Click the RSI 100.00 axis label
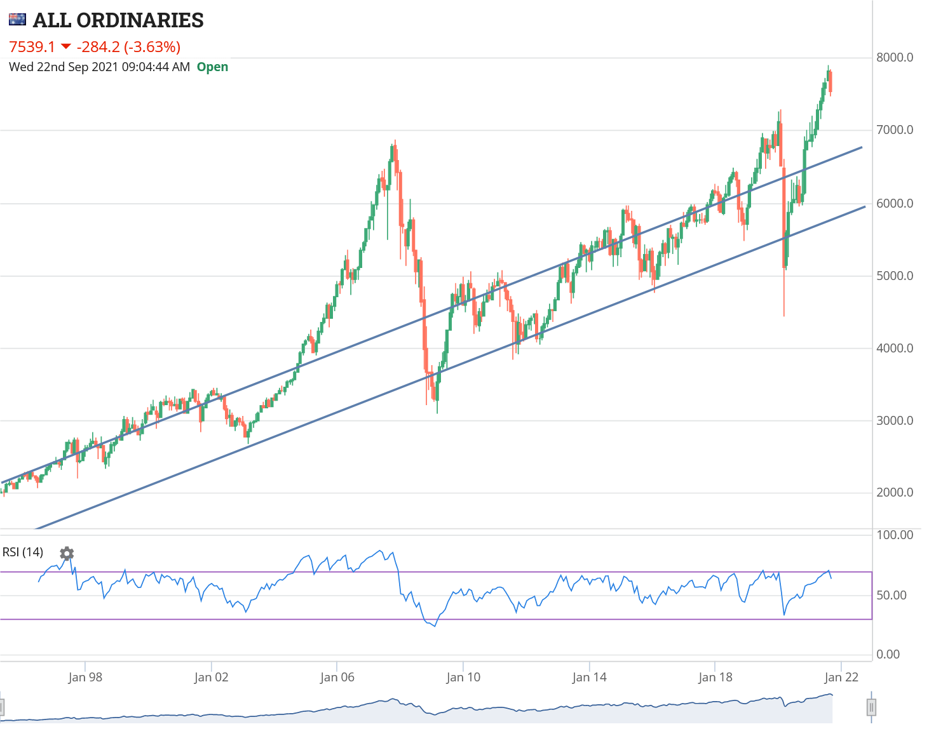 click(895, 535)
